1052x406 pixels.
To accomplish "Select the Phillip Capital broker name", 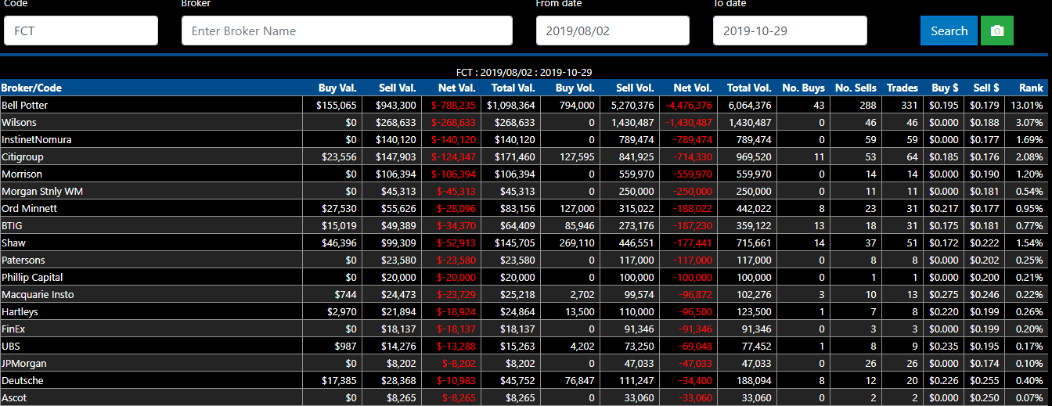I will click(32, 277).
